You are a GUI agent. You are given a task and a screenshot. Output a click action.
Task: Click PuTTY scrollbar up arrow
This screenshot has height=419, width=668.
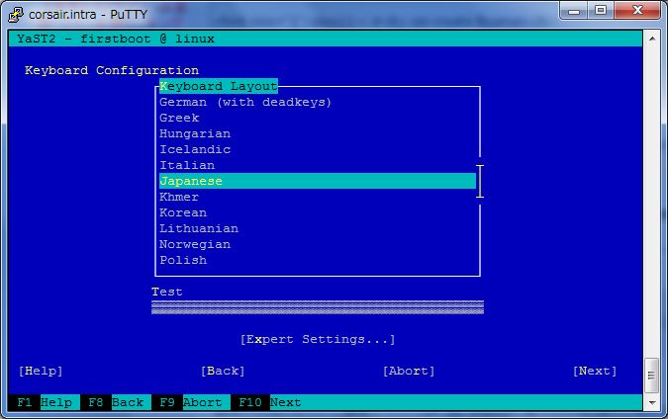pyautogui.click(x=652, y=39)
